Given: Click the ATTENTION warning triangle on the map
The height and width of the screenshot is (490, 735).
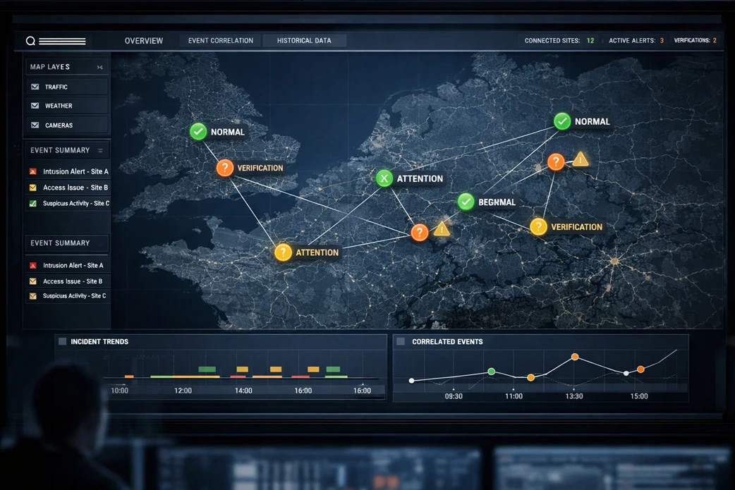Looking at the screenshot, I should point(443,230).
